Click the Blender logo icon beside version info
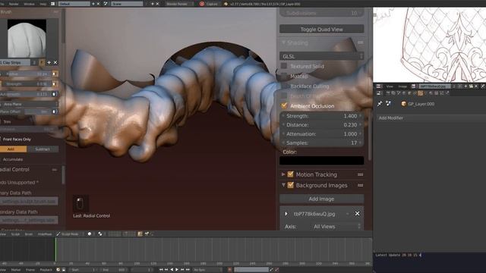 click(226, 4)
